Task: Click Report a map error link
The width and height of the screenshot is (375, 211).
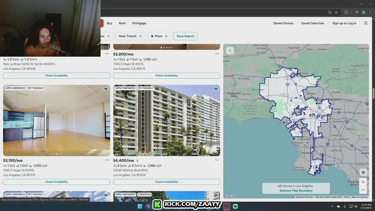Action: [359, 197]
